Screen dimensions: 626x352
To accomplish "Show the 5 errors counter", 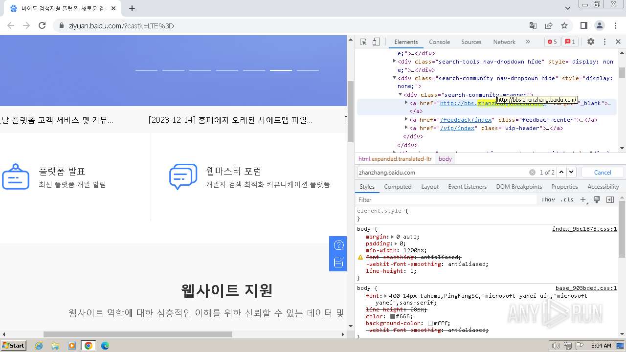I will point(552,42).
